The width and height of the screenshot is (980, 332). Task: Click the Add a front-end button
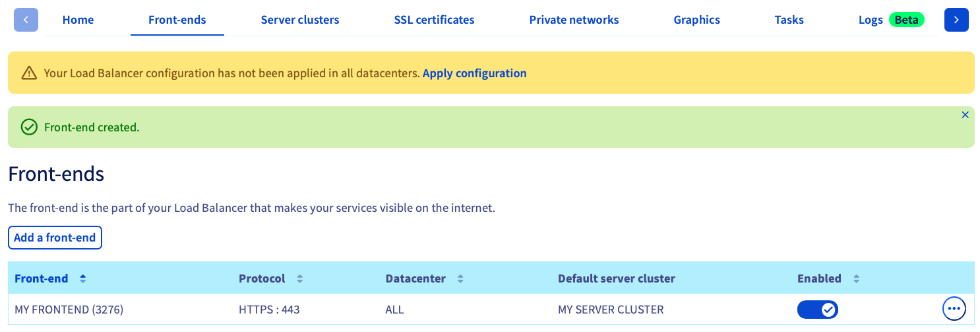[x=55, y=238]
